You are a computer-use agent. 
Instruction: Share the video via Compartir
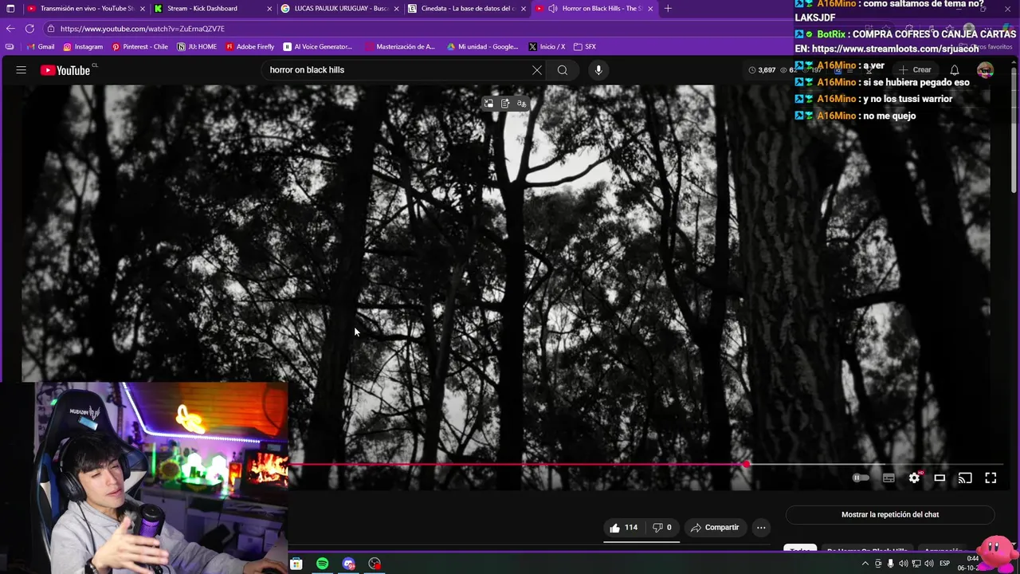pos(715,528)
